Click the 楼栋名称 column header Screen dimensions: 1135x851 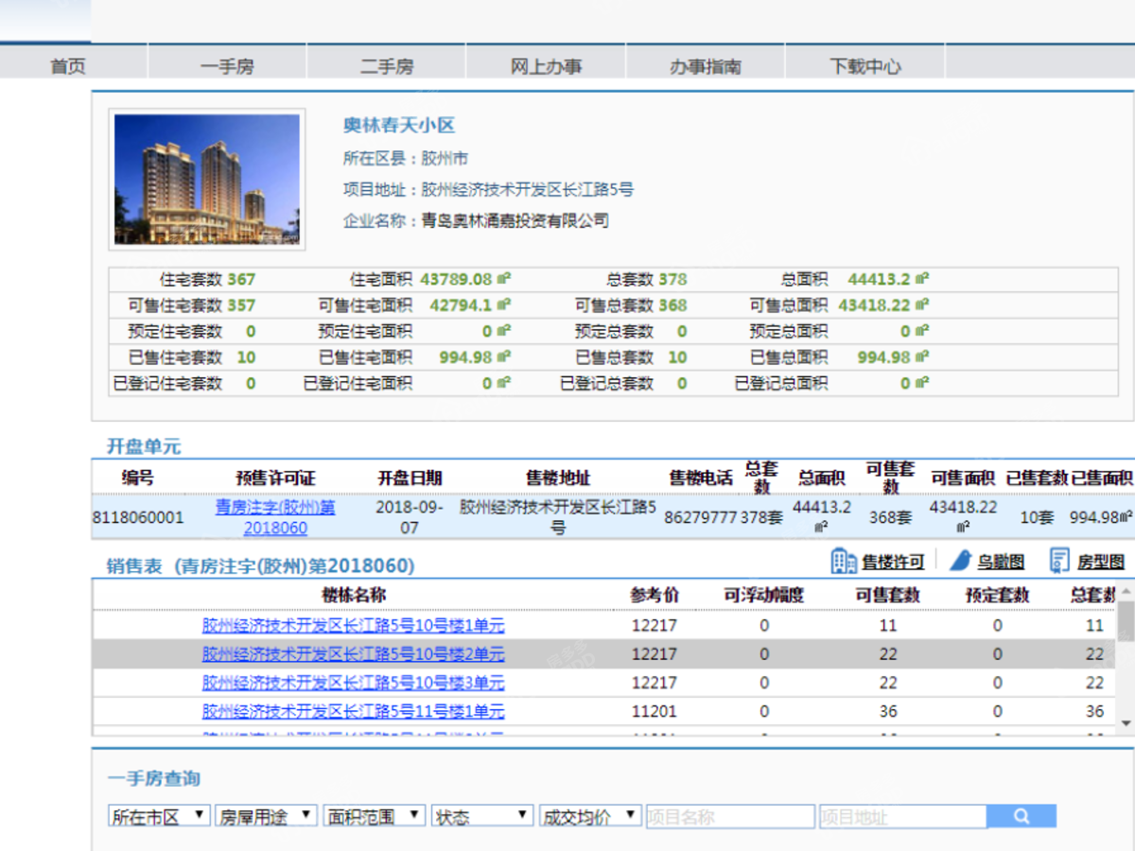tap(354, 595)
